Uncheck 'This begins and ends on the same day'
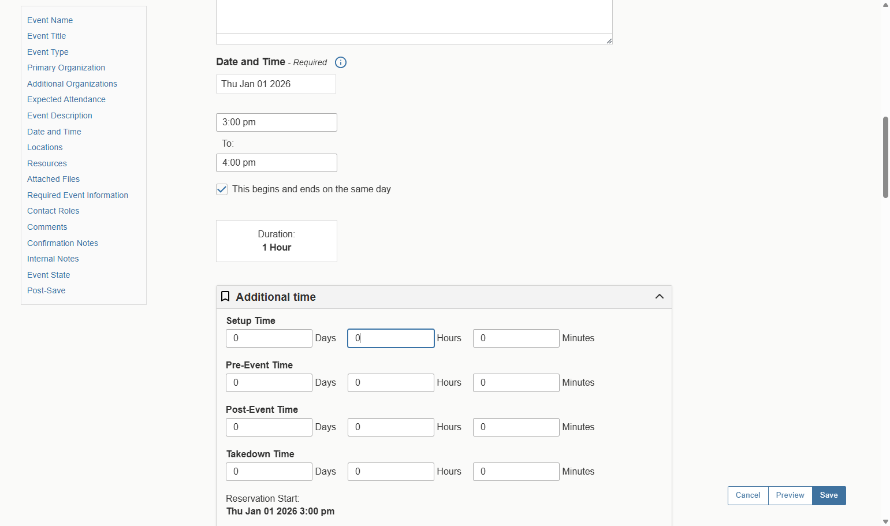 point(222,189)
